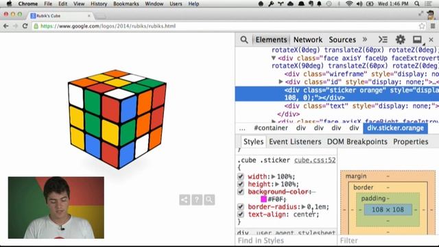Click the computed Filter field
The height and width of the screenshot is (247, 439).
tap(389, 241)
